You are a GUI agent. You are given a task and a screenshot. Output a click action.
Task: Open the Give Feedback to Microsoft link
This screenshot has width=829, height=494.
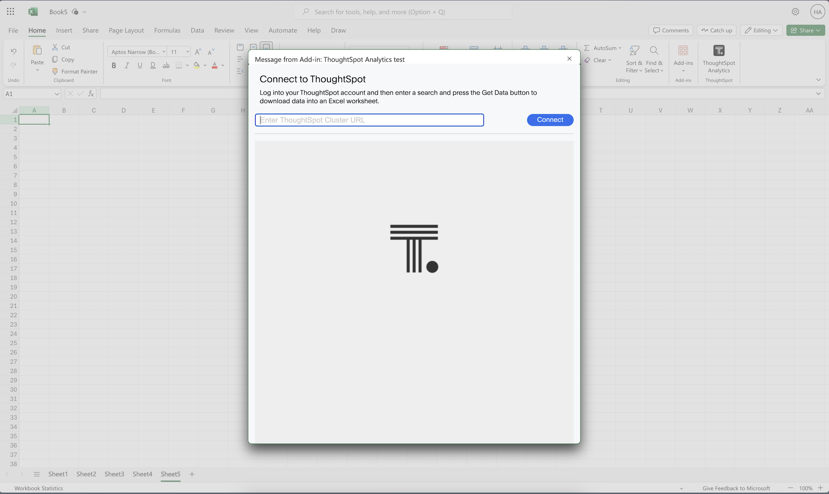point(736,488)
